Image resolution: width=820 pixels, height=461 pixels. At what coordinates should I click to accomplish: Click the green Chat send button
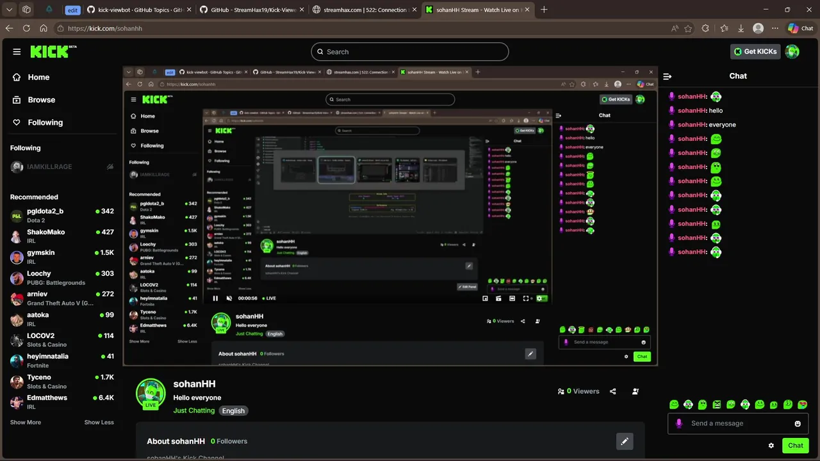(x=795, y=446)
